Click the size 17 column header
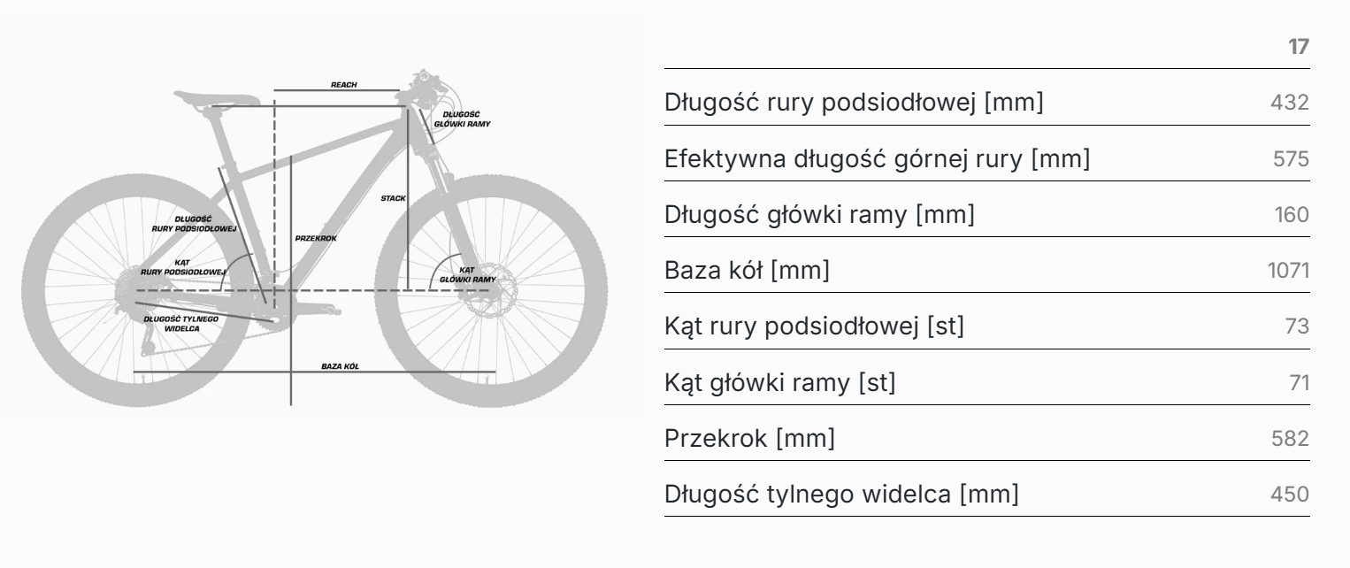Screen dimensions: 1350x568 click(x=1298, y=47)
